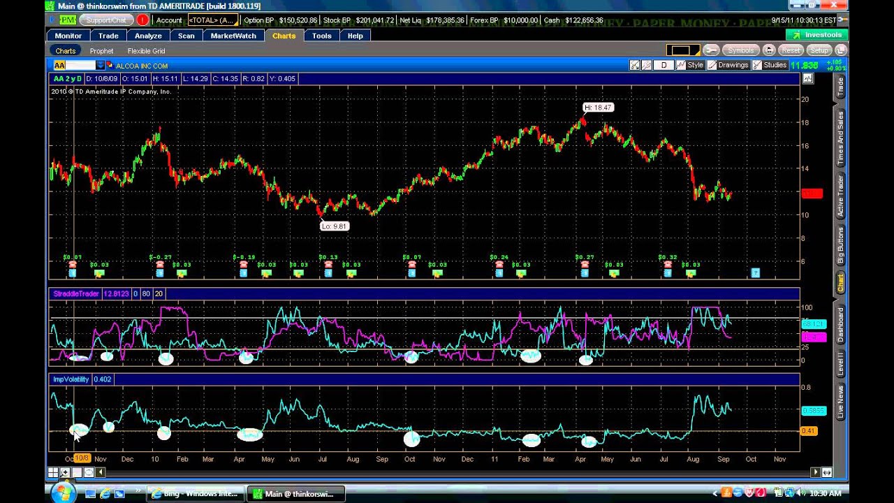The height and width of the screenshot is (503, 894).
Task: Click the print icon beside Symbols
Action: (x=769, y=50)
